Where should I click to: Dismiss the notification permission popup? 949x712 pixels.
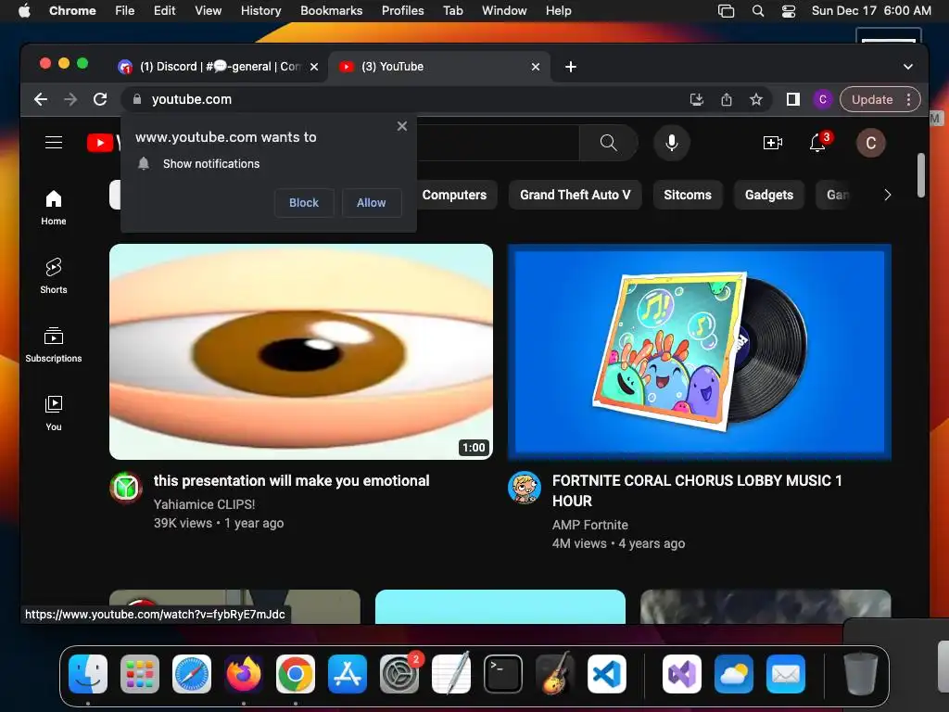[x=402, y=126]
